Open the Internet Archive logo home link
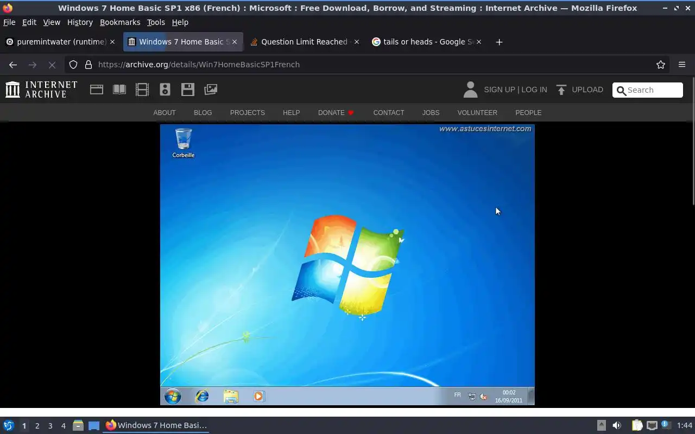695x434 pixels. point(41,90)
